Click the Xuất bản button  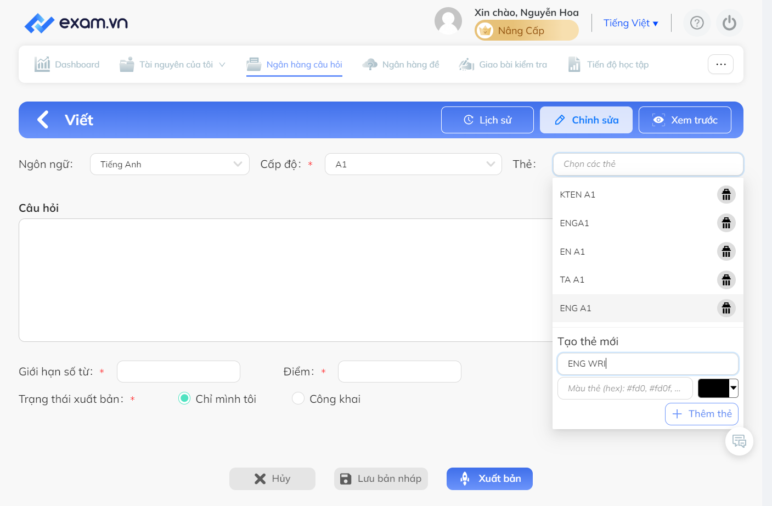tap(489, 479)
